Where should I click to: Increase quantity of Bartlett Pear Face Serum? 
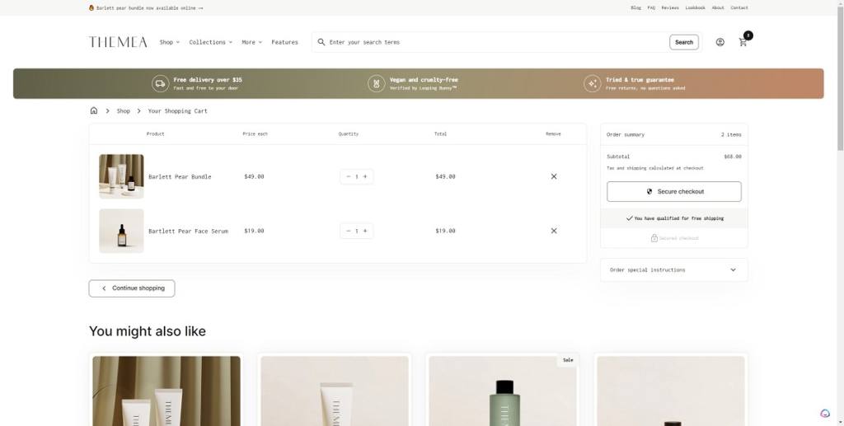(365, 231)
